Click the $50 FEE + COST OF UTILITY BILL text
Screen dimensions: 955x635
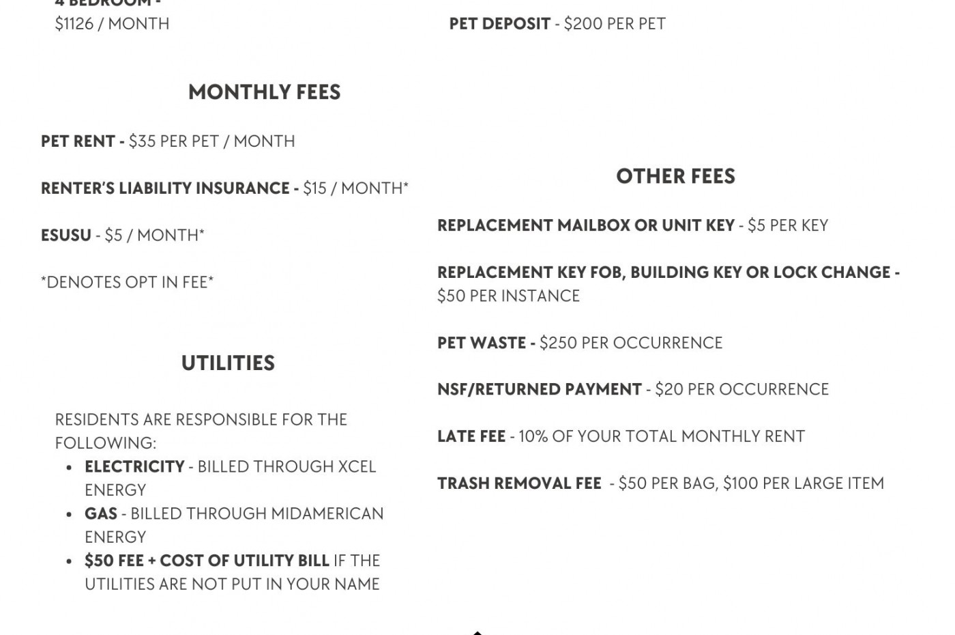point(207,561)
